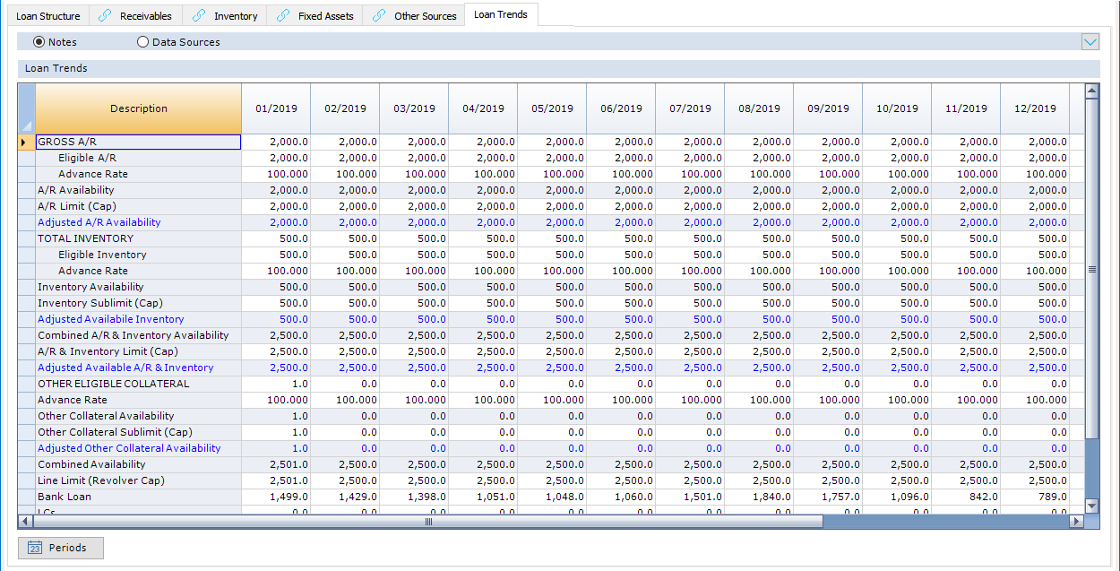Select the Data Sources radio button
The height and width of the screenshot is (571, 1120).
[143, 42]
